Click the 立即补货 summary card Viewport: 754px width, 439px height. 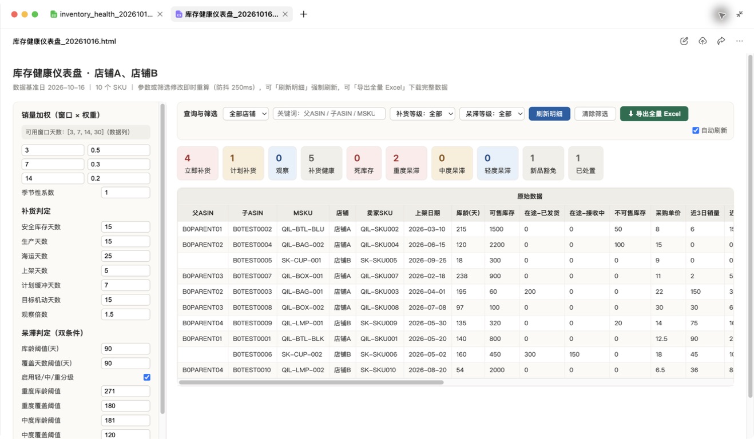point(198,163)
